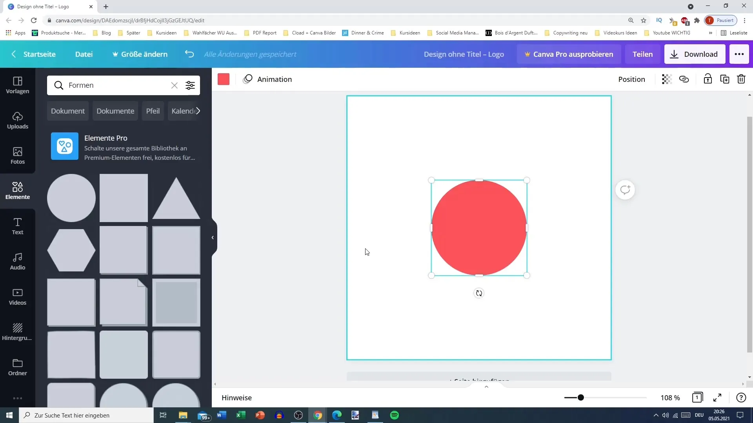Click the bookmark star in address bar
Viewport: 753px width, 423px height.
tap(644, 20)
